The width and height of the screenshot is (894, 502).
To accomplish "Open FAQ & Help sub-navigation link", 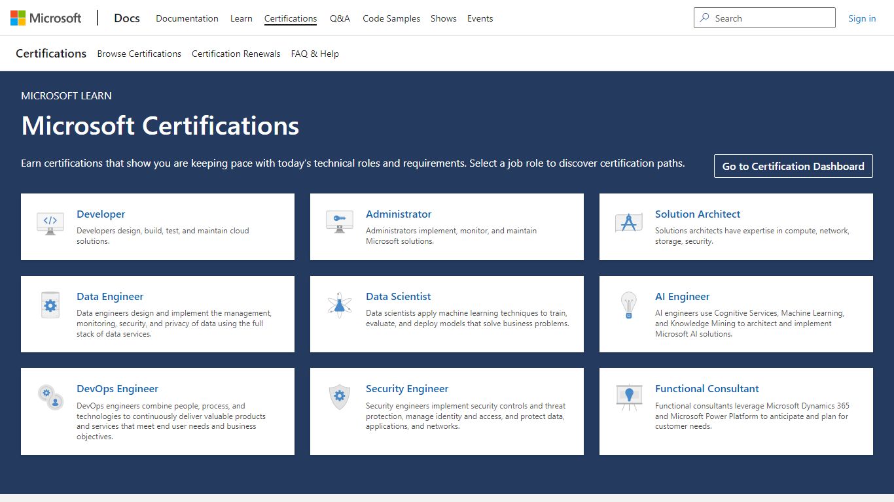I will [x=315, y=54].
